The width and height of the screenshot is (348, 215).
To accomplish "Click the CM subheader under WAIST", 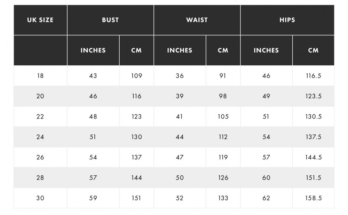I will point(223,50).
